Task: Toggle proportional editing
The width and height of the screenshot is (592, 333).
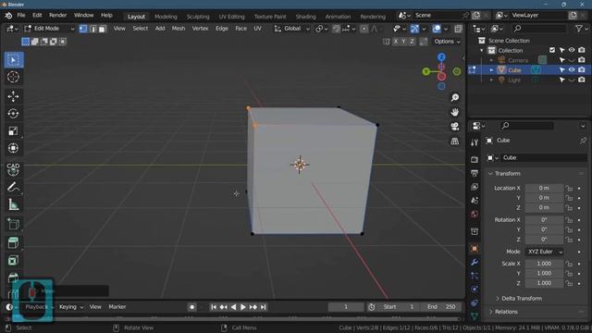Action: point(364,29)
